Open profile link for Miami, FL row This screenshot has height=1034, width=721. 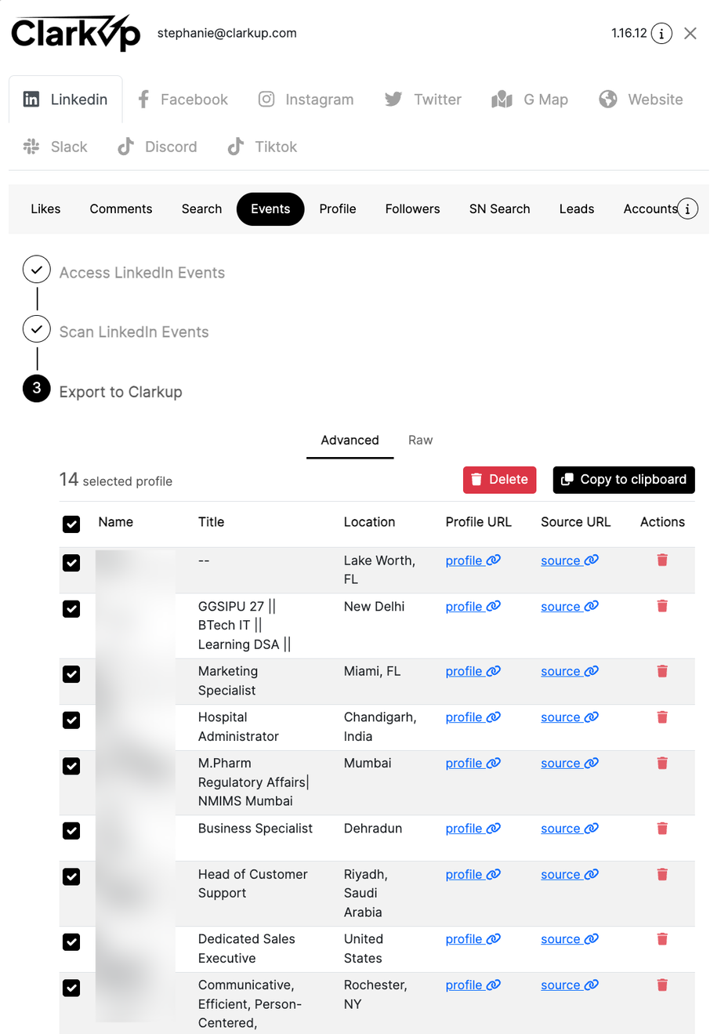click(473, 671)
